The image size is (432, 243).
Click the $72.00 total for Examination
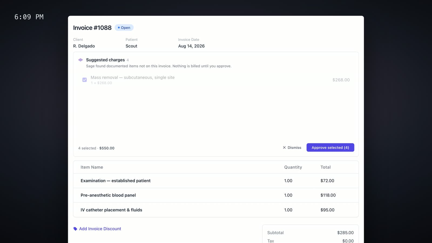point(327,181)
